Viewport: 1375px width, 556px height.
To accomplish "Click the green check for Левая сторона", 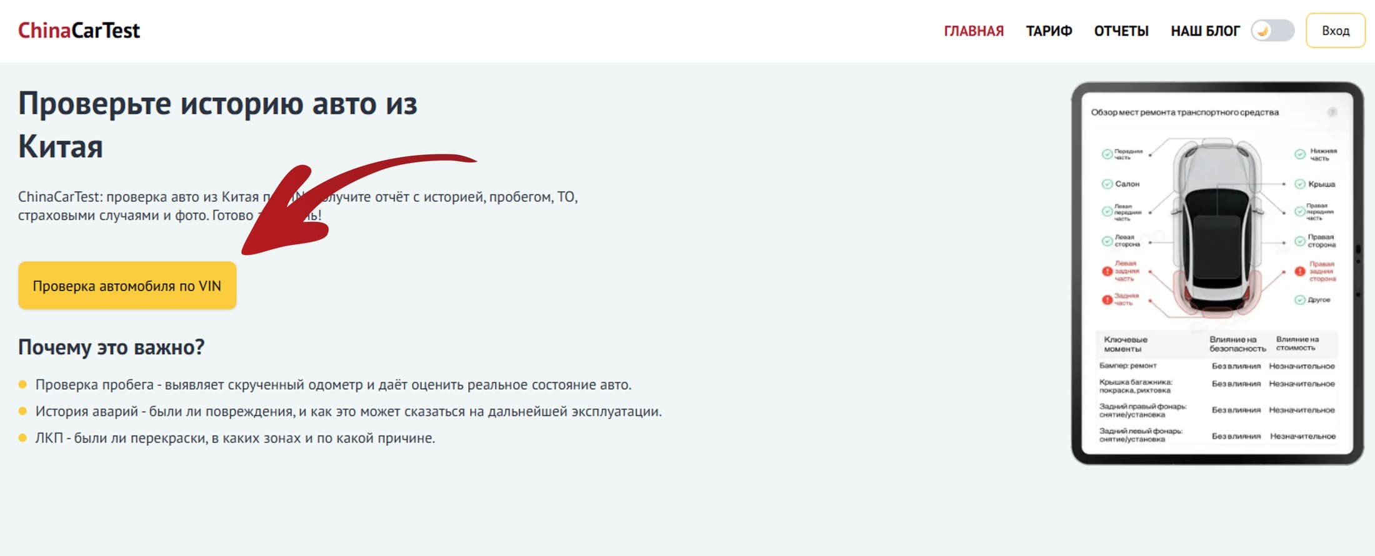I will pos(1107,241).
